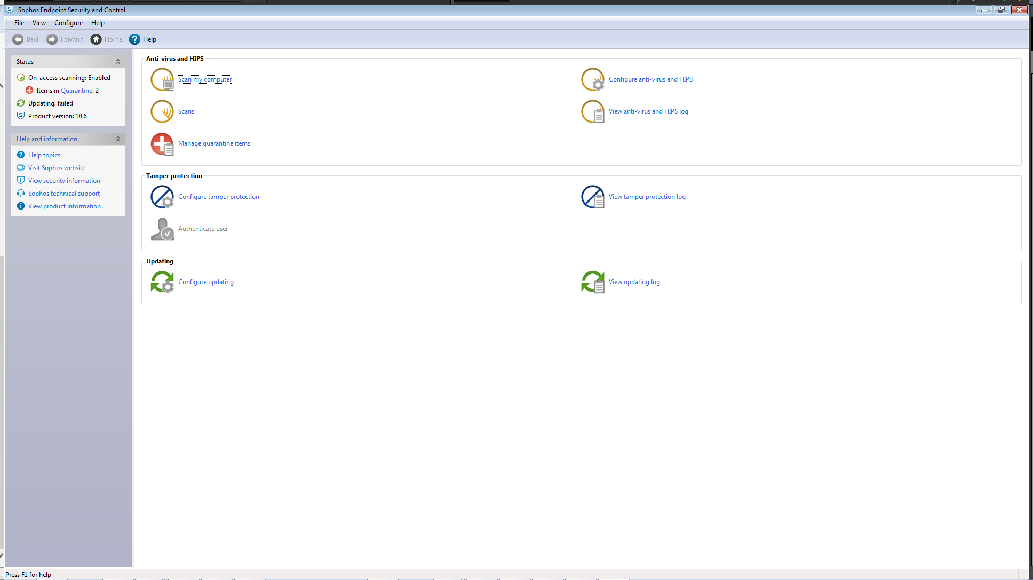The height and width of the screenshot is (580, 1033).
Task: Click the View tamper protection log icon
Action: [x=593, y=197]
